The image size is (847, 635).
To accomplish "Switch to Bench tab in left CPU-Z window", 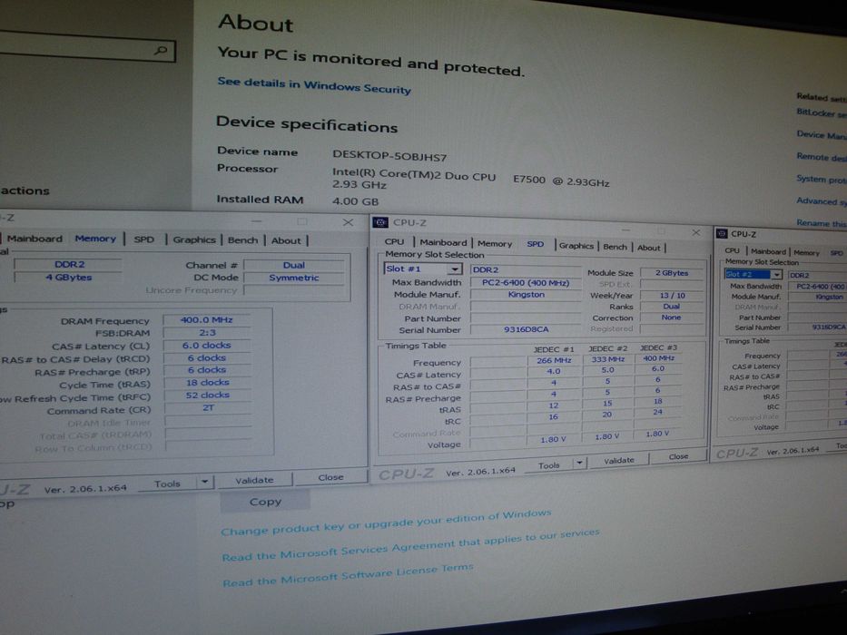I will click(x=242, y=240).
